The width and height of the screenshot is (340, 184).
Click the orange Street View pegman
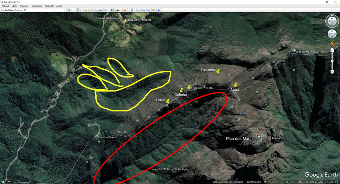click(x=332, y=43)
